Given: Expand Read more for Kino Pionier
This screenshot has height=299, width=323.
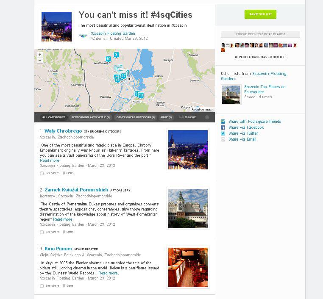Looking at the screenshot, I should [109, 273].
